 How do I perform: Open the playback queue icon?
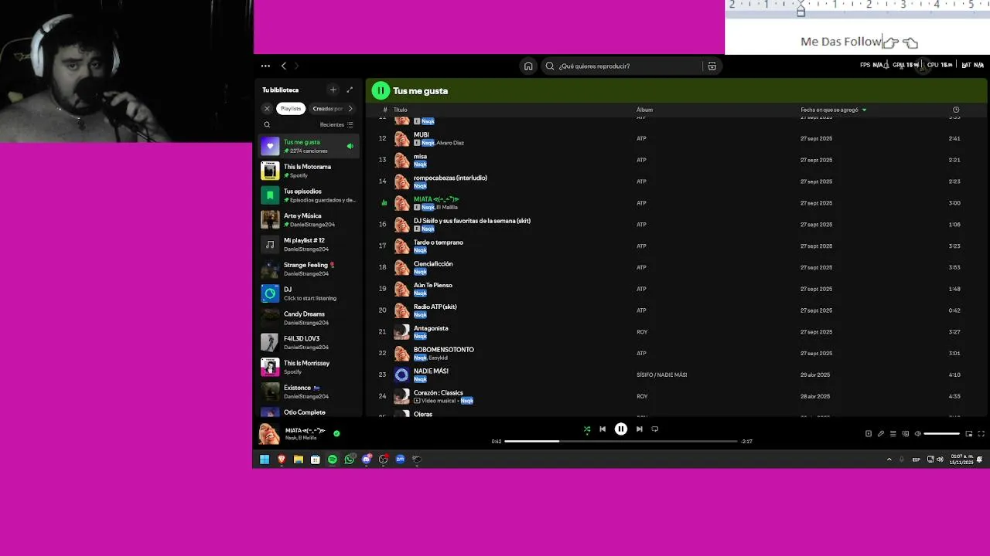pos(893,434)
